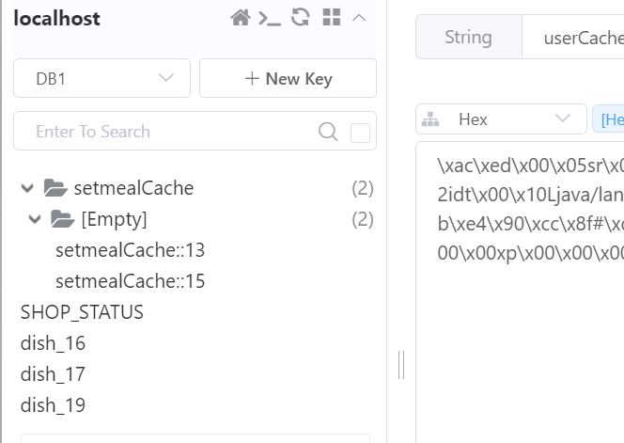Click the panel divider handle
This screenshot has width=624, height=443.
[x=401, y=365]
